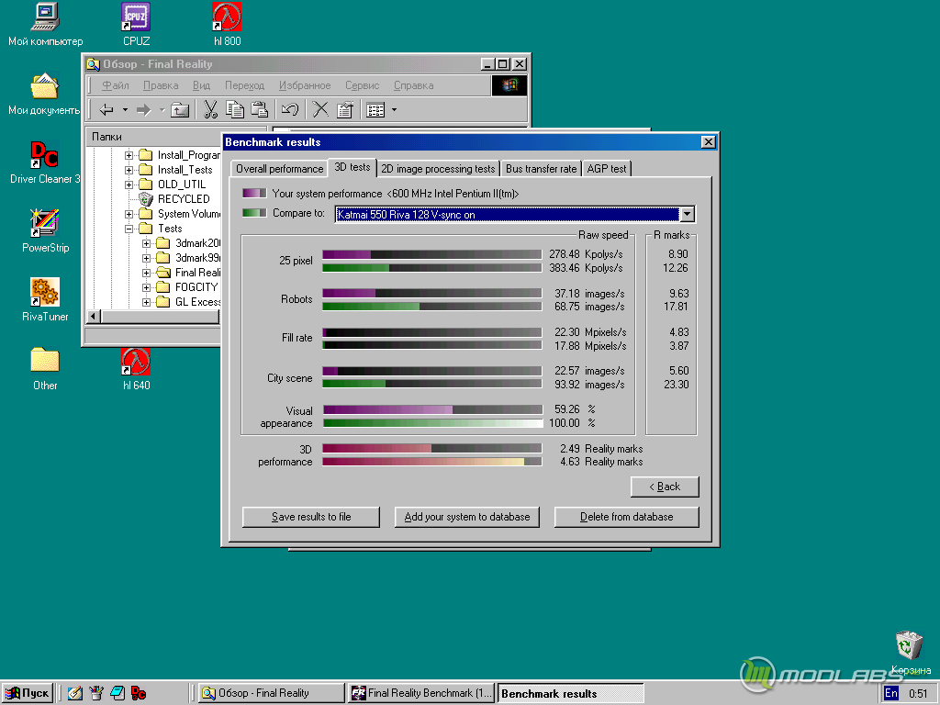The height and width of the screenshot is (705, 940).
Task: Click the Copy icon in Explorer toolbar
Action: [x=235, y=110]
